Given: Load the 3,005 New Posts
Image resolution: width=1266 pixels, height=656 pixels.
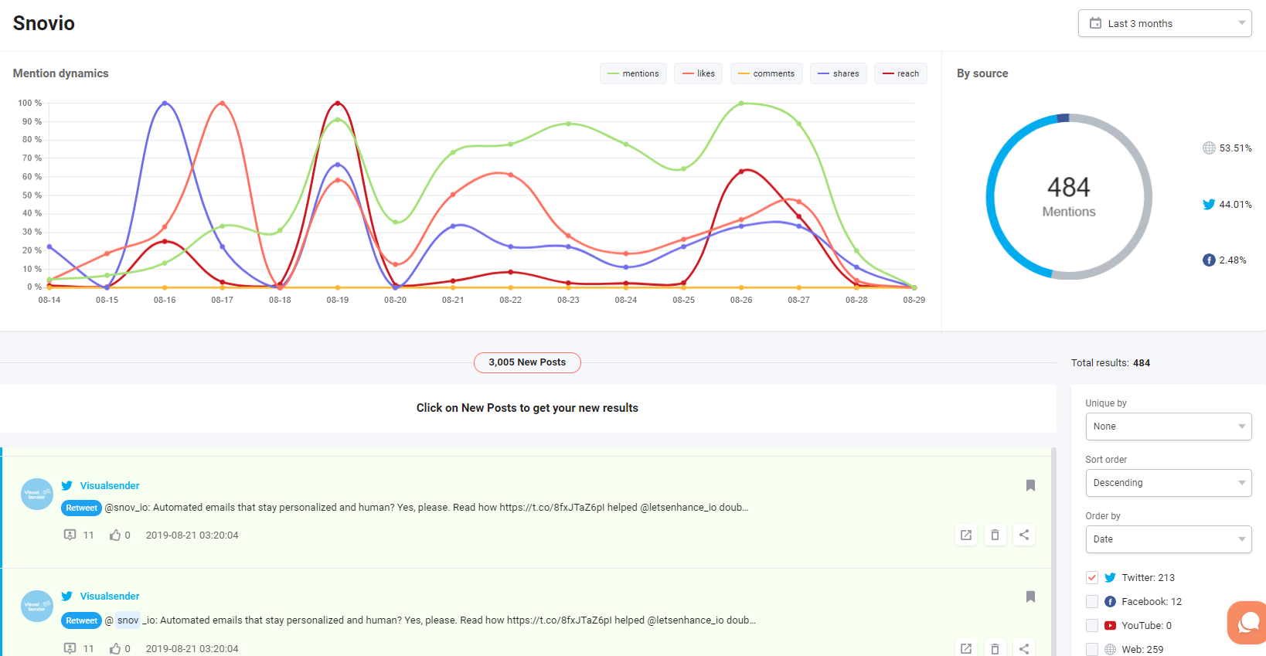Looking at the screenshot, I should [x=527, y=362].
